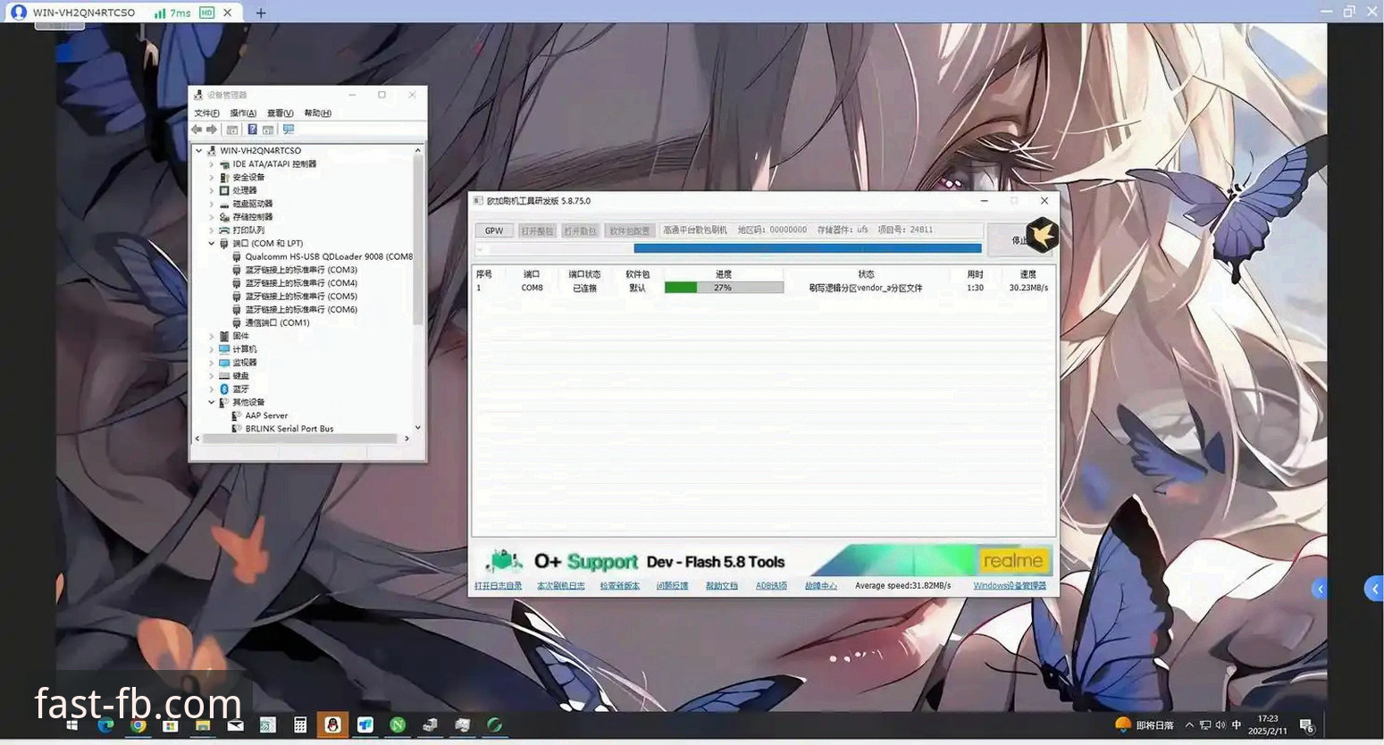Open the 文件(F) menu in Device Manager
This screenshot has height=745, width=1384.
pos(206,113)
